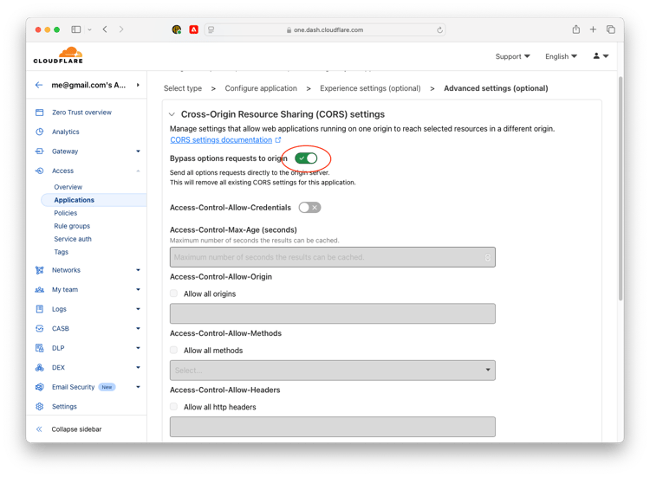Open the Allow-Methods Select dropdown

pos(333,371)
